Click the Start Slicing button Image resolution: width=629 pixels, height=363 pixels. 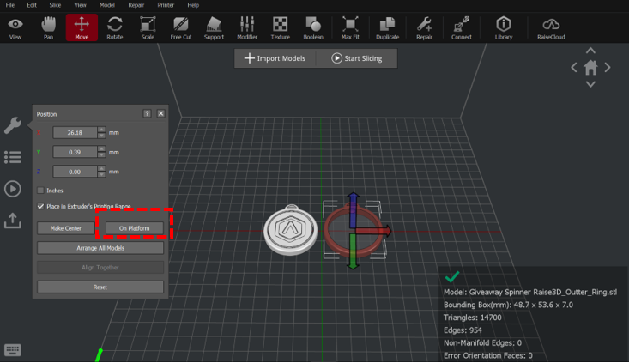click(x=358, y=58)
